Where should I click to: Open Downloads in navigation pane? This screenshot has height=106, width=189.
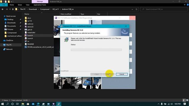[x=11, y=23]
